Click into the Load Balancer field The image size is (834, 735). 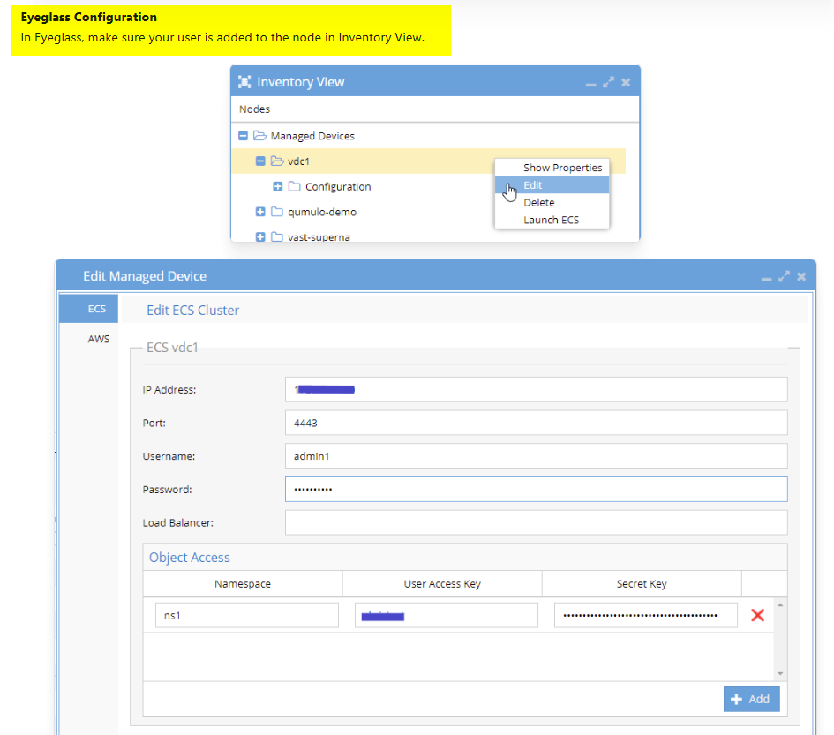pyautogui.click(x=536, y=522)
